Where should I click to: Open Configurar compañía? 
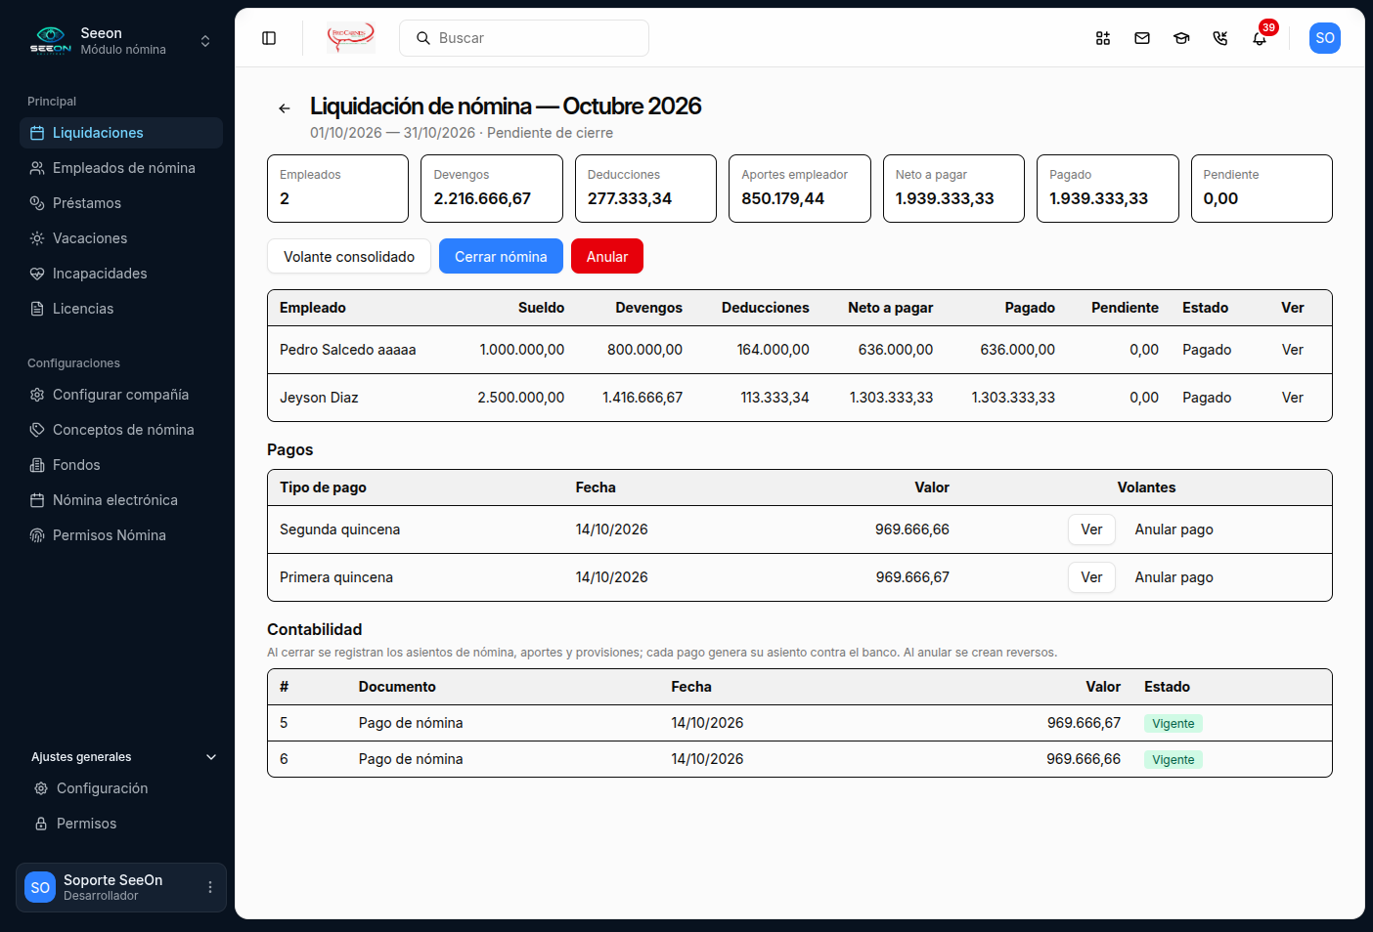pos(121,395)
